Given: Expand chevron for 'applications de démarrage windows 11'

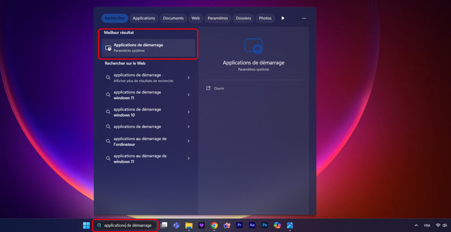Looking at the screenshot, I should click(x=189, y=95).
